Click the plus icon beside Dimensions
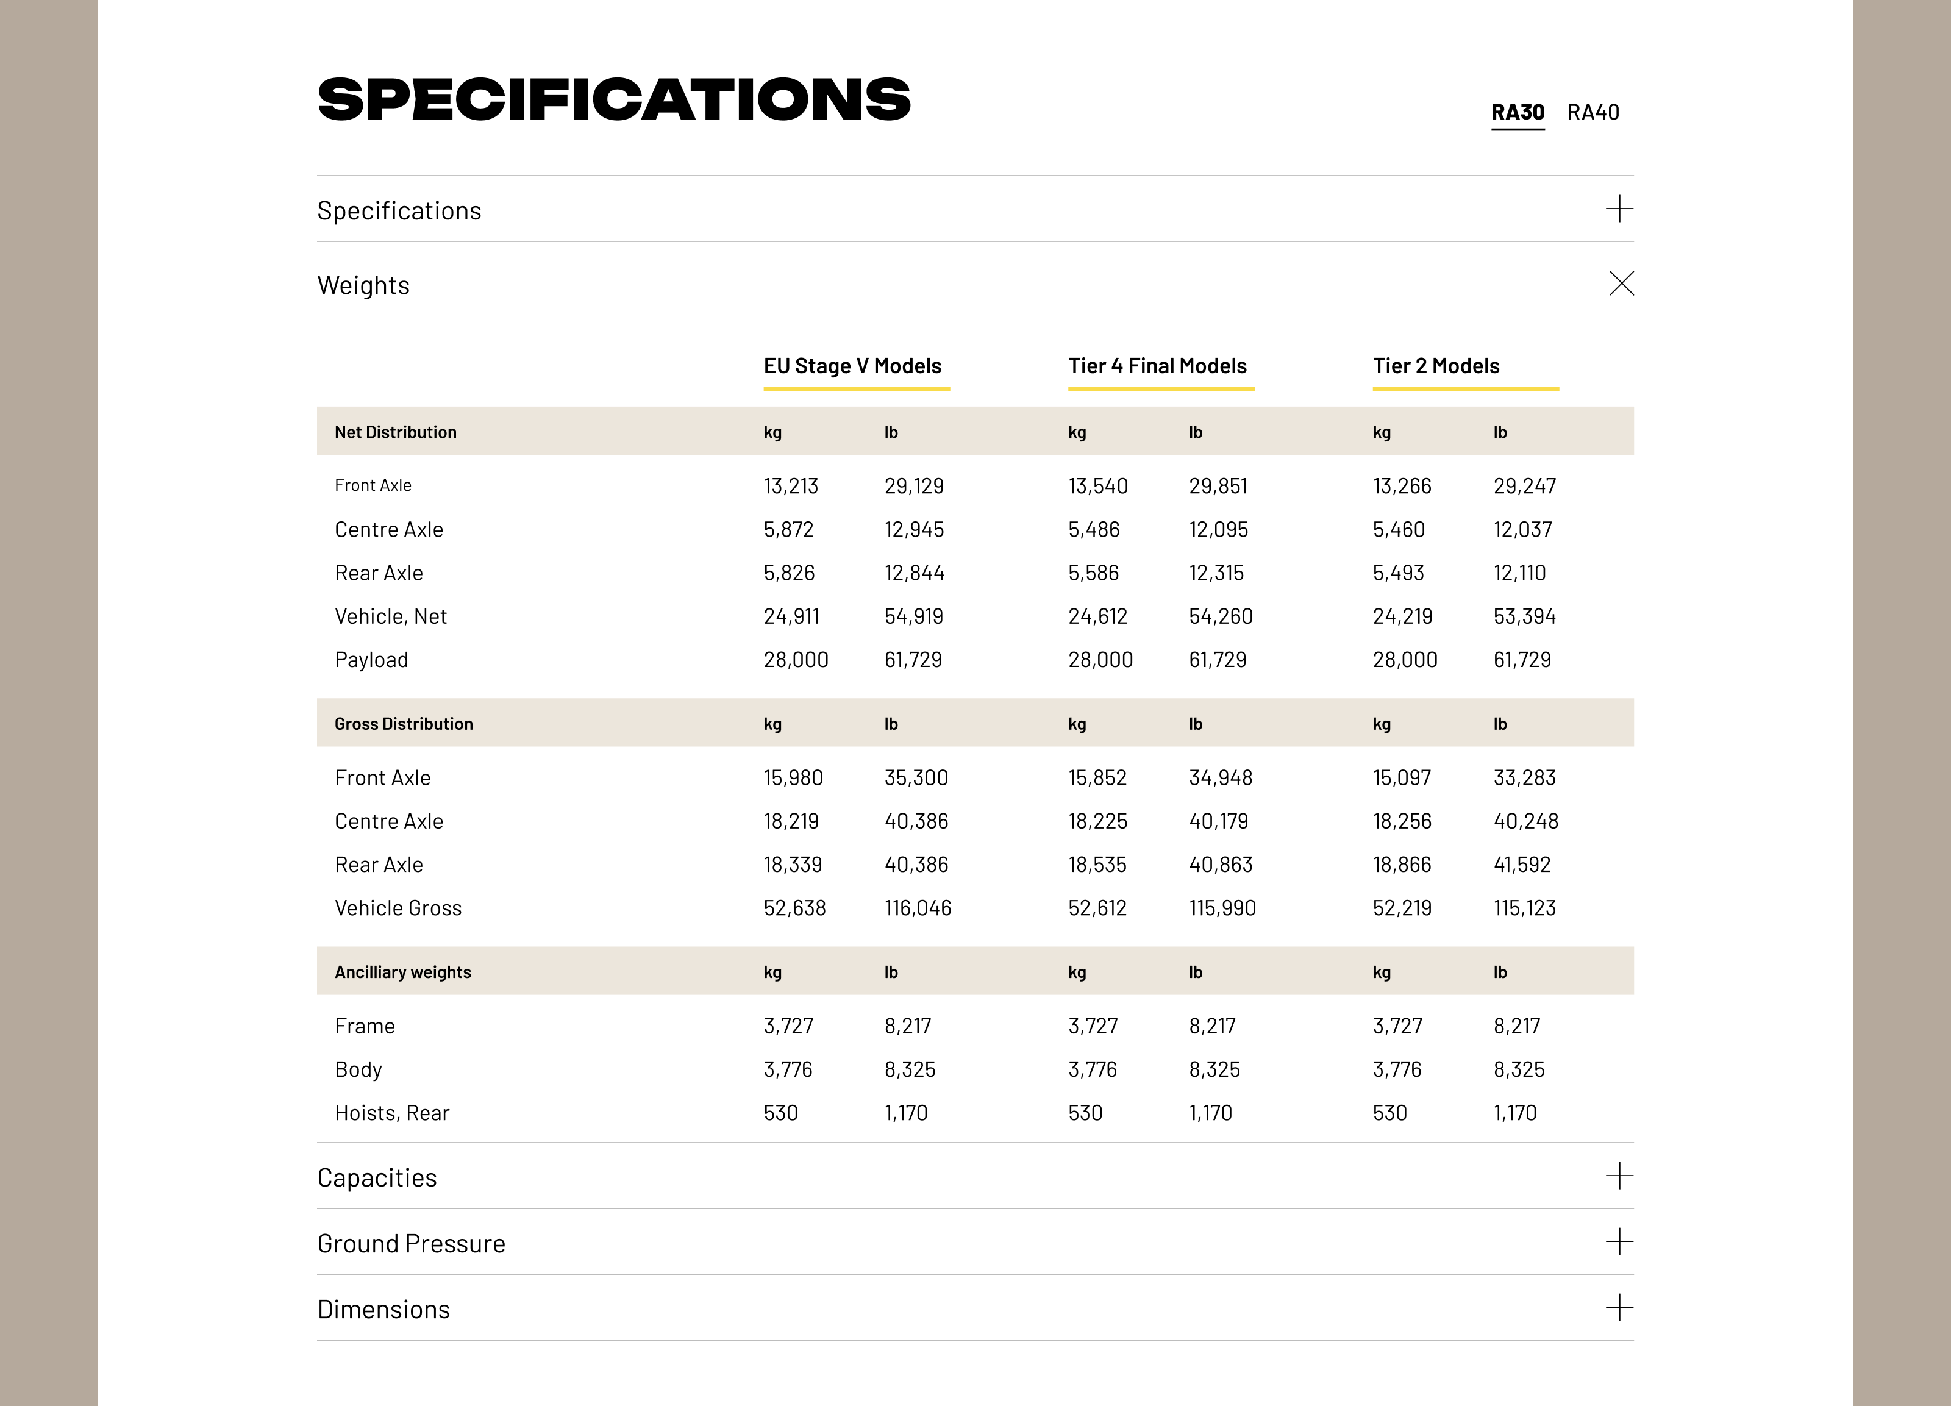Viewport: 1951px width, 1406px height. (1619, 1308)
